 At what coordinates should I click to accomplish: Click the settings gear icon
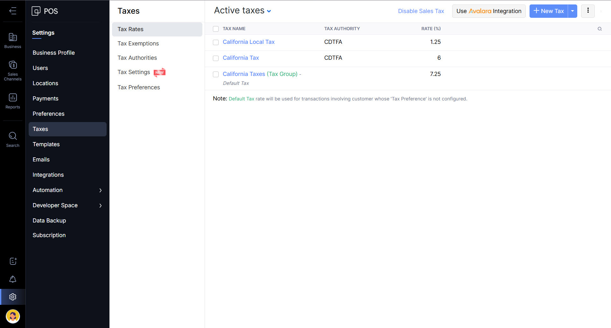click(13, 297)
